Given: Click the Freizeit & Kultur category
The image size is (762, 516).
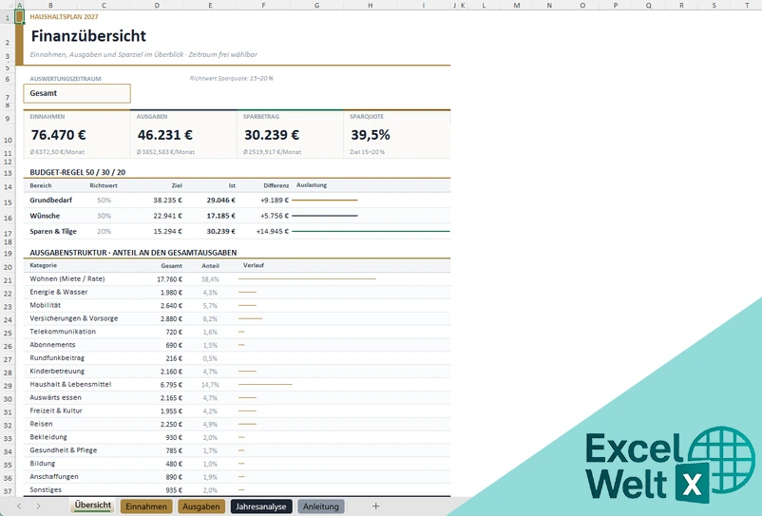Looking at the screenshot, I should (56, 411).
